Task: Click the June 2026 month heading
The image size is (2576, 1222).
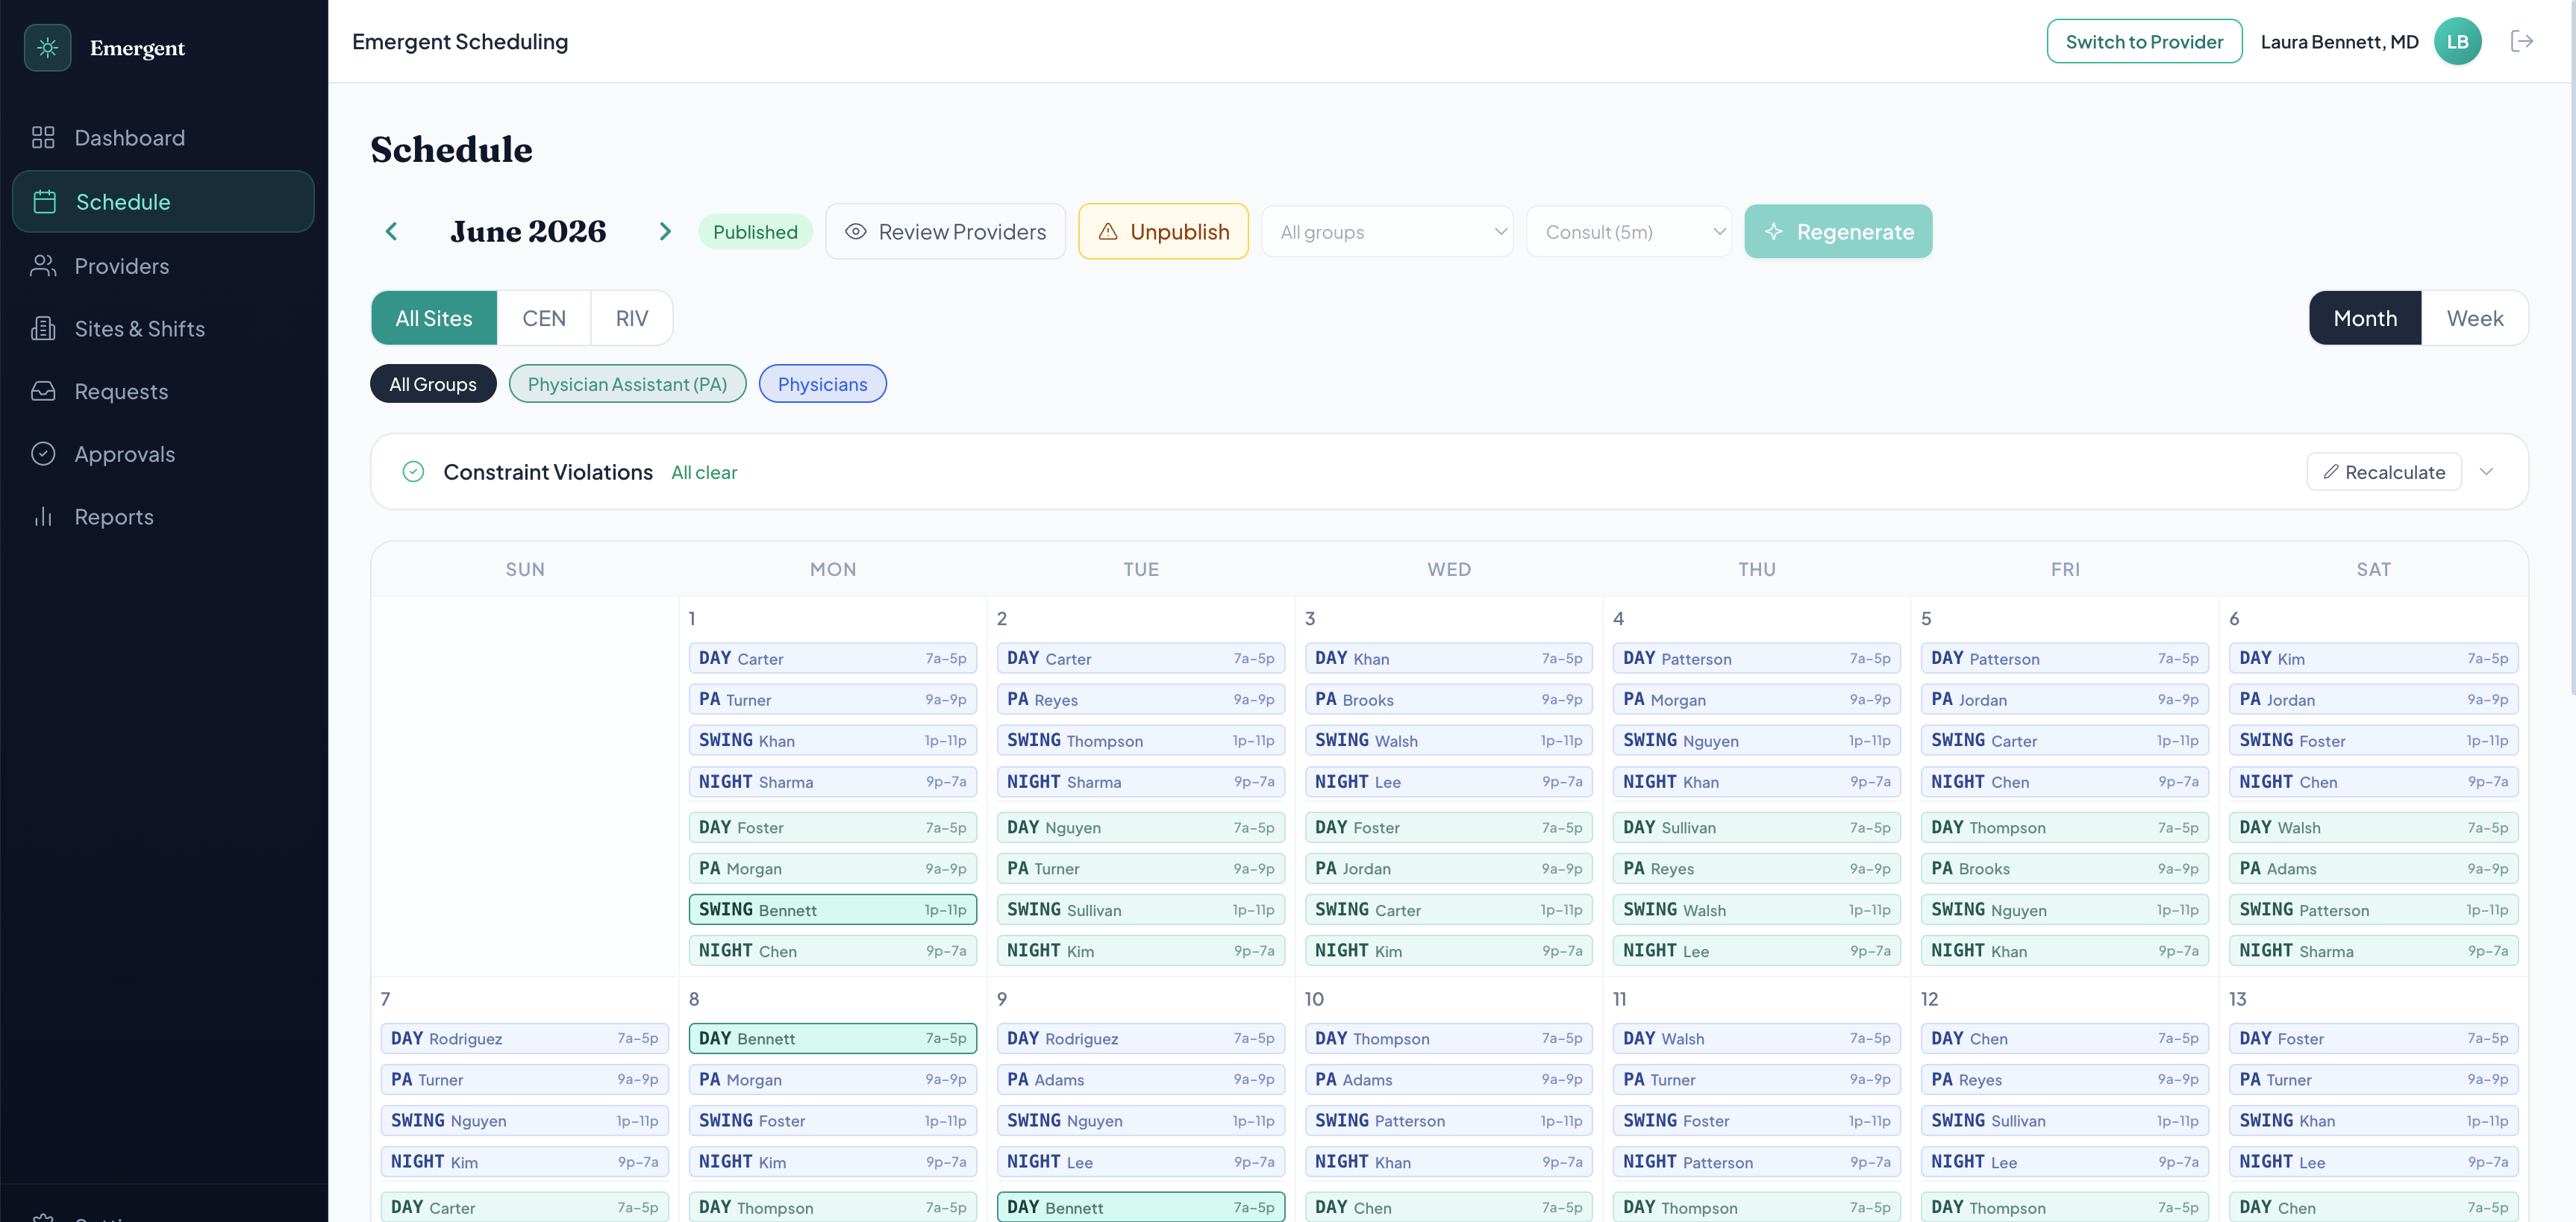Action: (x=528, y=231)
